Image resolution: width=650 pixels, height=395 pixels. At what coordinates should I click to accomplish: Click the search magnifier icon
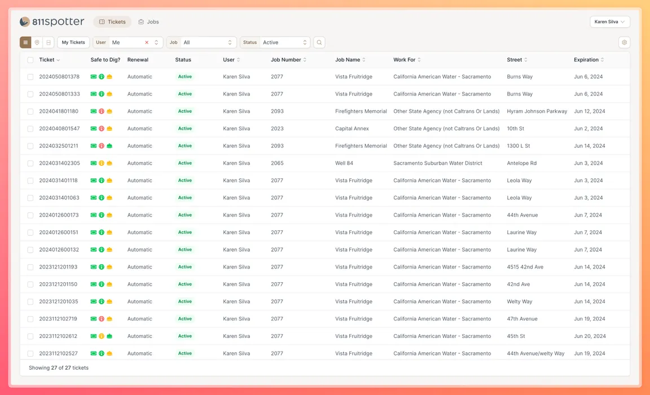pos(319,42)
